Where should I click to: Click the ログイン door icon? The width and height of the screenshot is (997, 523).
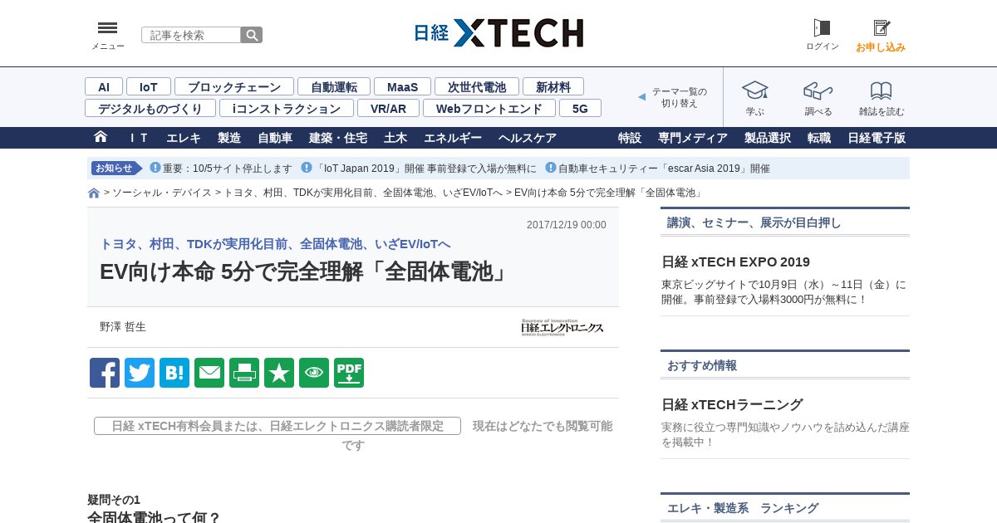pyautogui.click(x=822, y=28)
